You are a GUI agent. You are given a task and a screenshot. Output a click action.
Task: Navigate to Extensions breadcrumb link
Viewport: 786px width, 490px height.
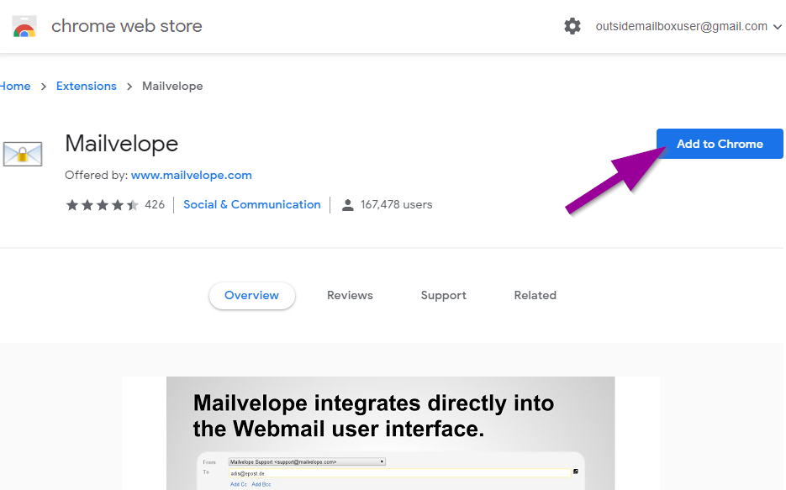pos(87,86)
